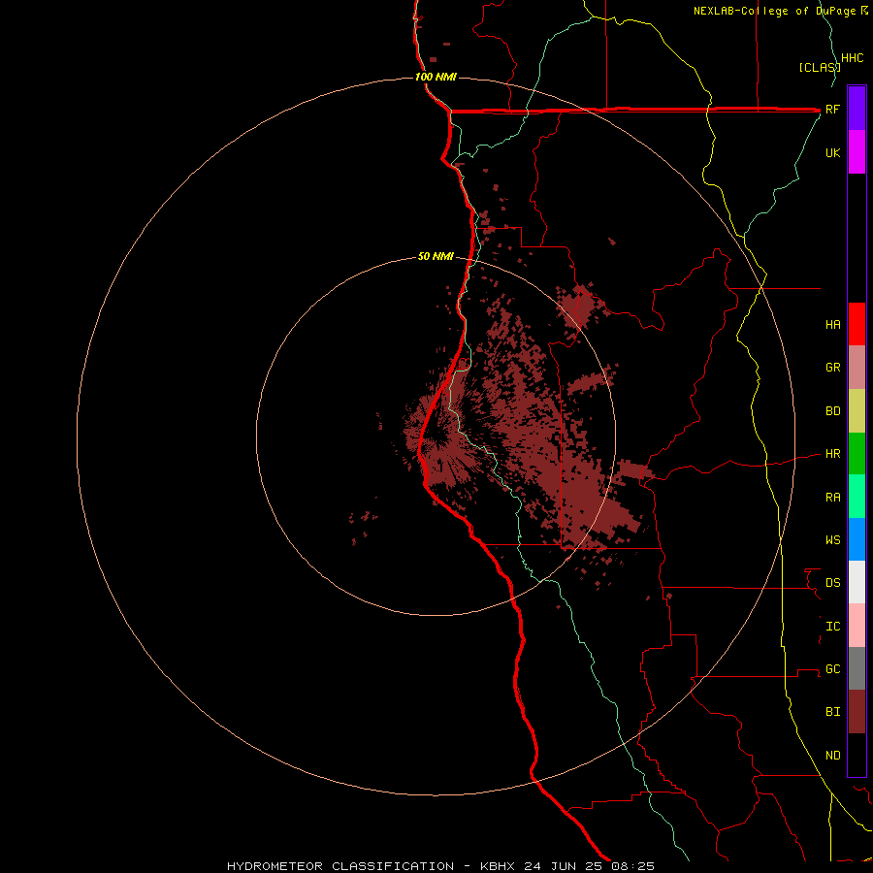Click the DS legend label

[832, 583]
